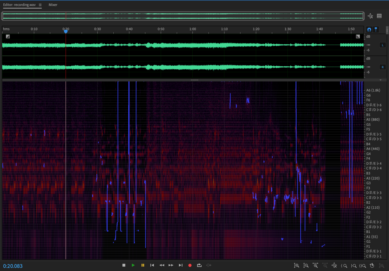
Task: Click the dB label of left channel
Action: (368, 36)
